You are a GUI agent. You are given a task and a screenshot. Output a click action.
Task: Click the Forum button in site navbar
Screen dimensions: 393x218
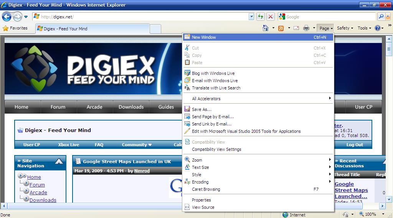[59, 107]
